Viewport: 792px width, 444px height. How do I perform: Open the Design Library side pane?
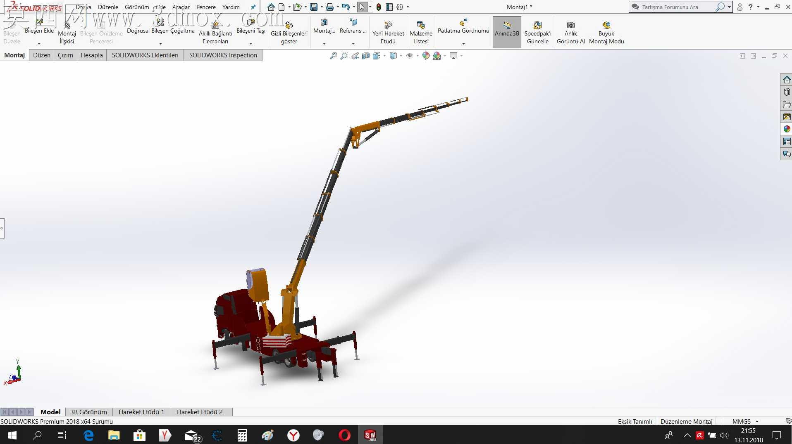(x=787, y=92)
